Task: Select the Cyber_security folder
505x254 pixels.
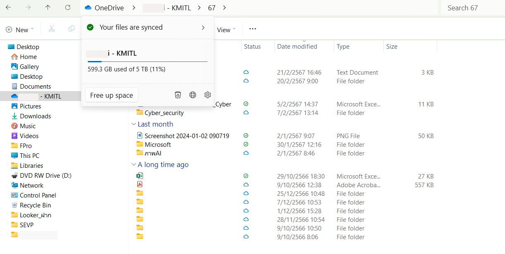Action: [164, 113]
